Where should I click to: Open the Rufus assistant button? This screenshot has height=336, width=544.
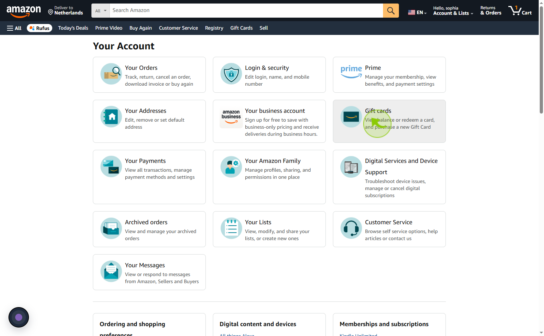pos(40,28)
